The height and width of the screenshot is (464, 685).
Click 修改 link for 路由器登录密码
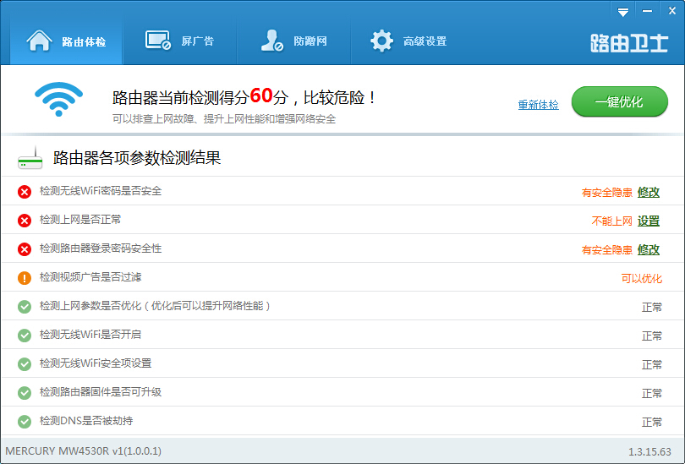649,249
